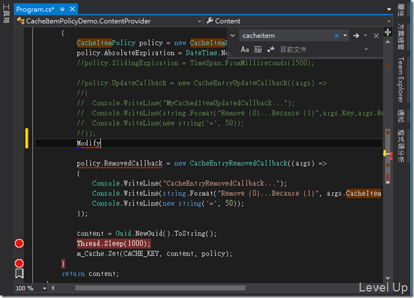The image size is (414, 298).
Task: Open the Content member dropdown
Action: (389, 21)
